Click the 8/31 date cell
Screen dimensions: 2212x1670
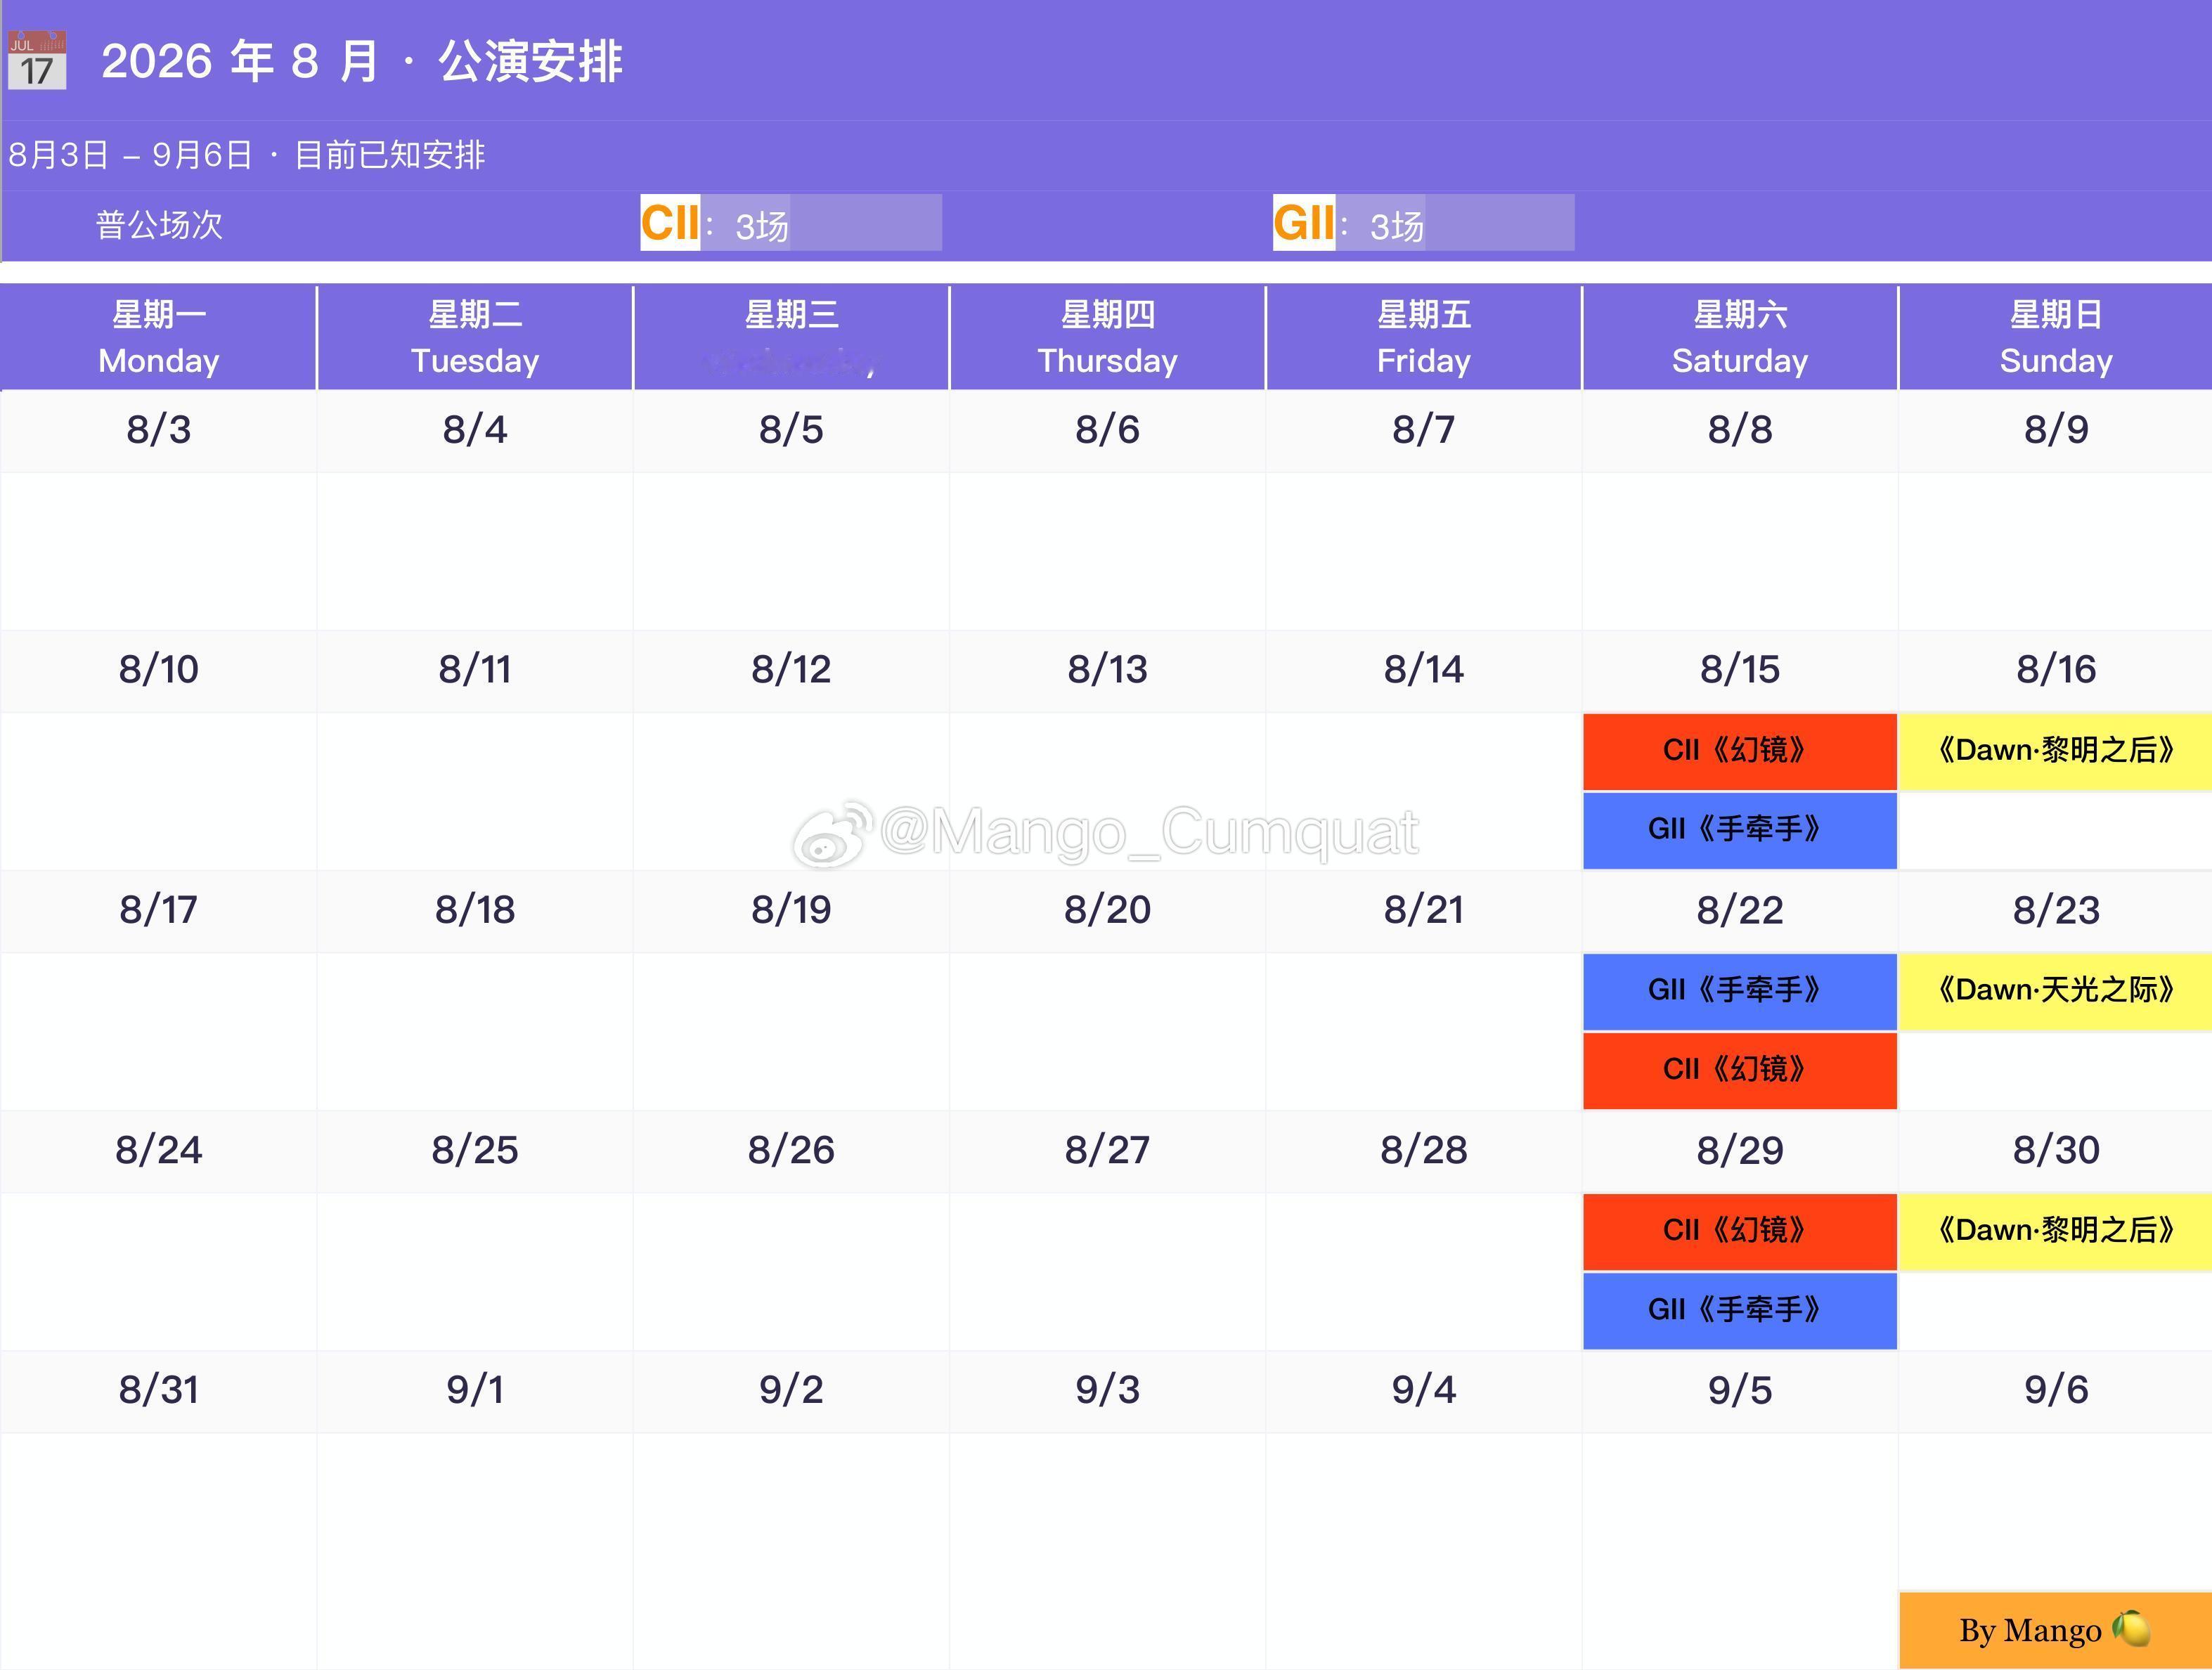[x=159, y=1391]
